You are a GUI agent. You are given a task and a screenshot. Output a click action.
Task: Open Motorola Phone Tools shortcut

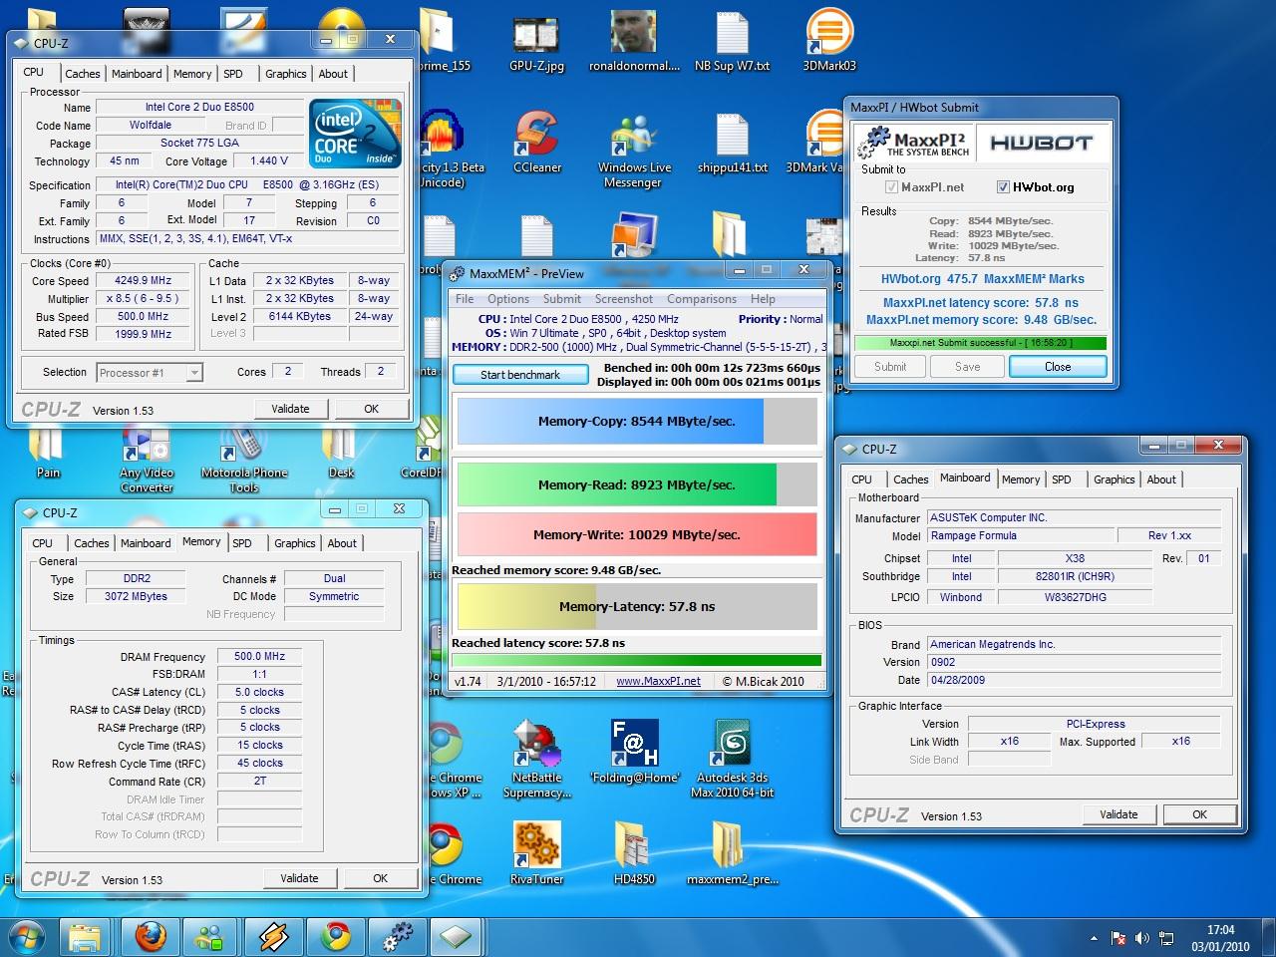243,459
